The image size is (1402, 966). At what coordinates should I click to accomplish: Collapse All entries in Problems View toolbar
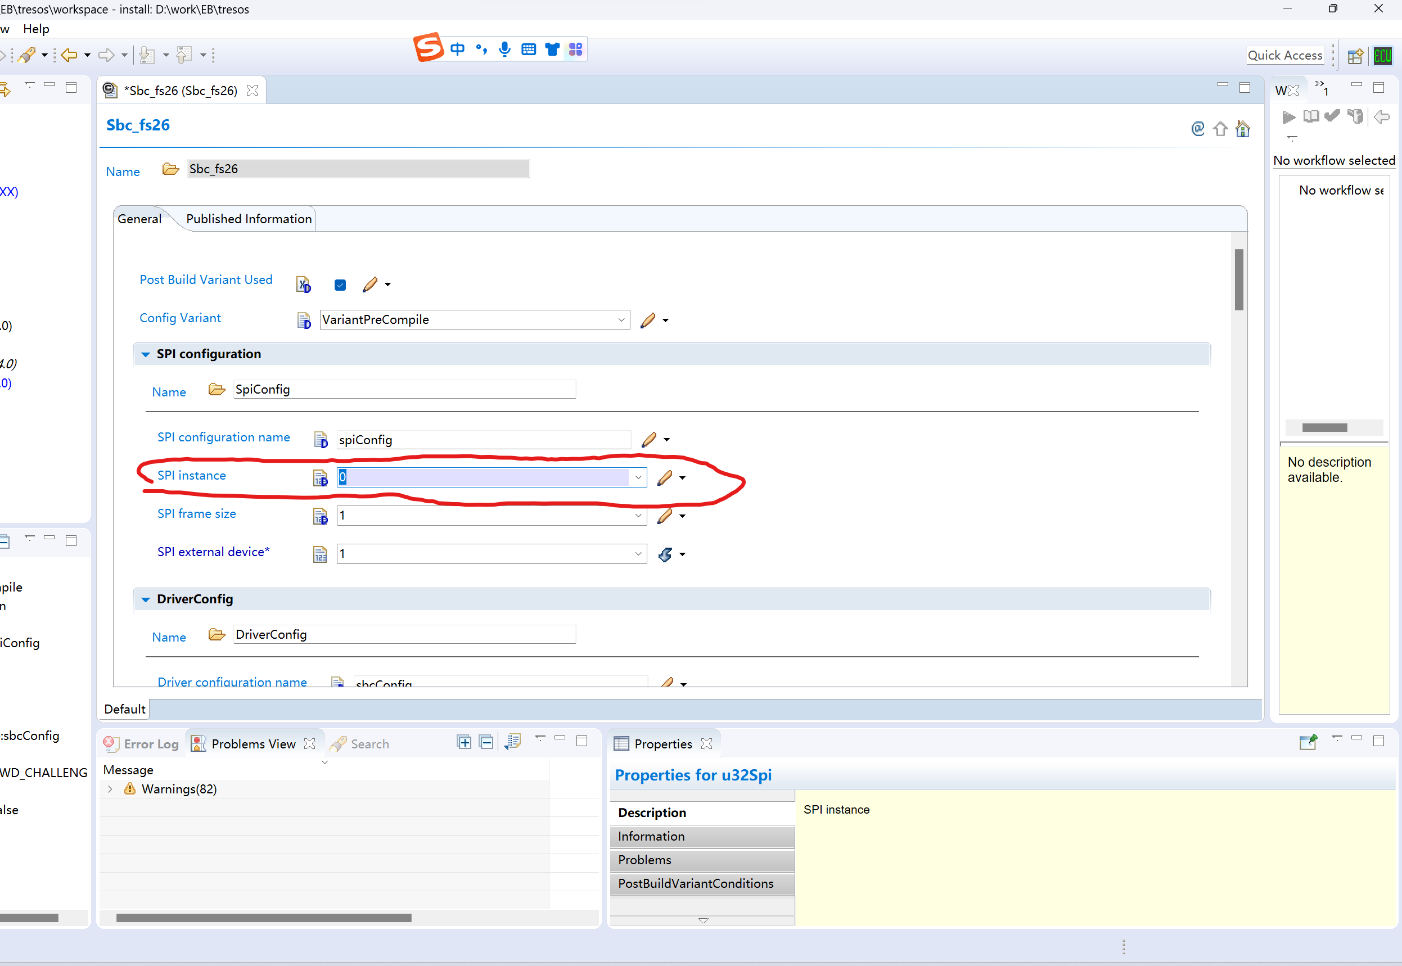click(x=486, y=741)
